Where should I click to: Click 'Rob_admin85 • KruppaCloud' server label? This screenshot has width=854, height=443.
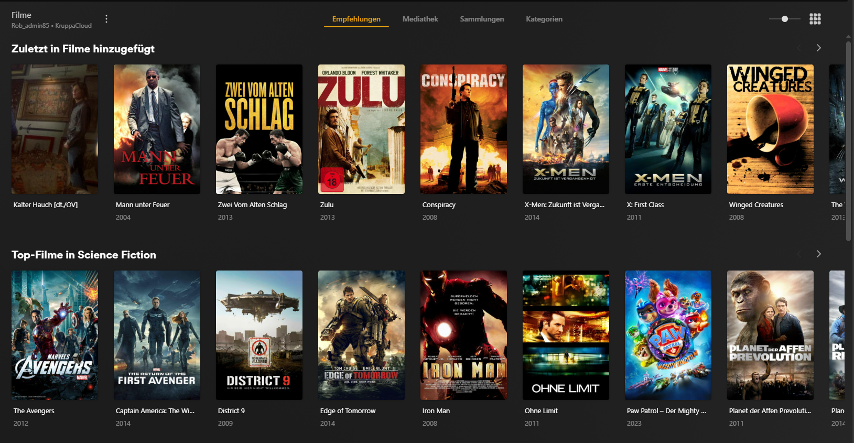tap(51, 26)
